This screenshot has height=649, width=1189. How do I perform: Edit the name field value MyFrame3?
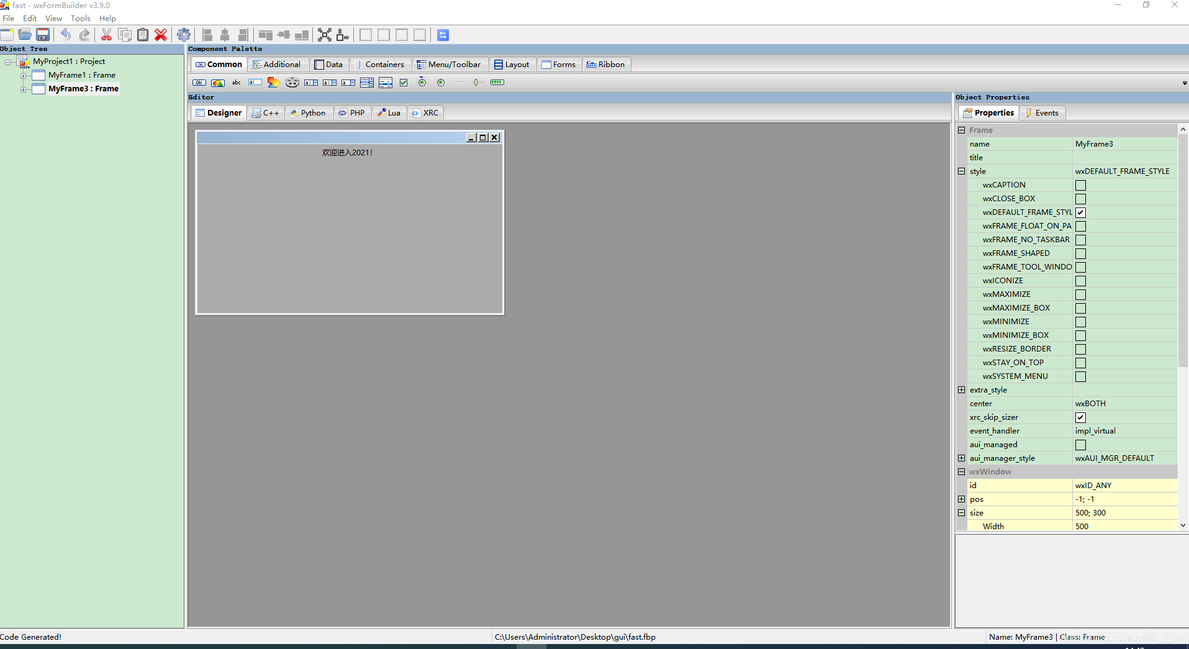pyautogui.click(x=1124, y=144)
